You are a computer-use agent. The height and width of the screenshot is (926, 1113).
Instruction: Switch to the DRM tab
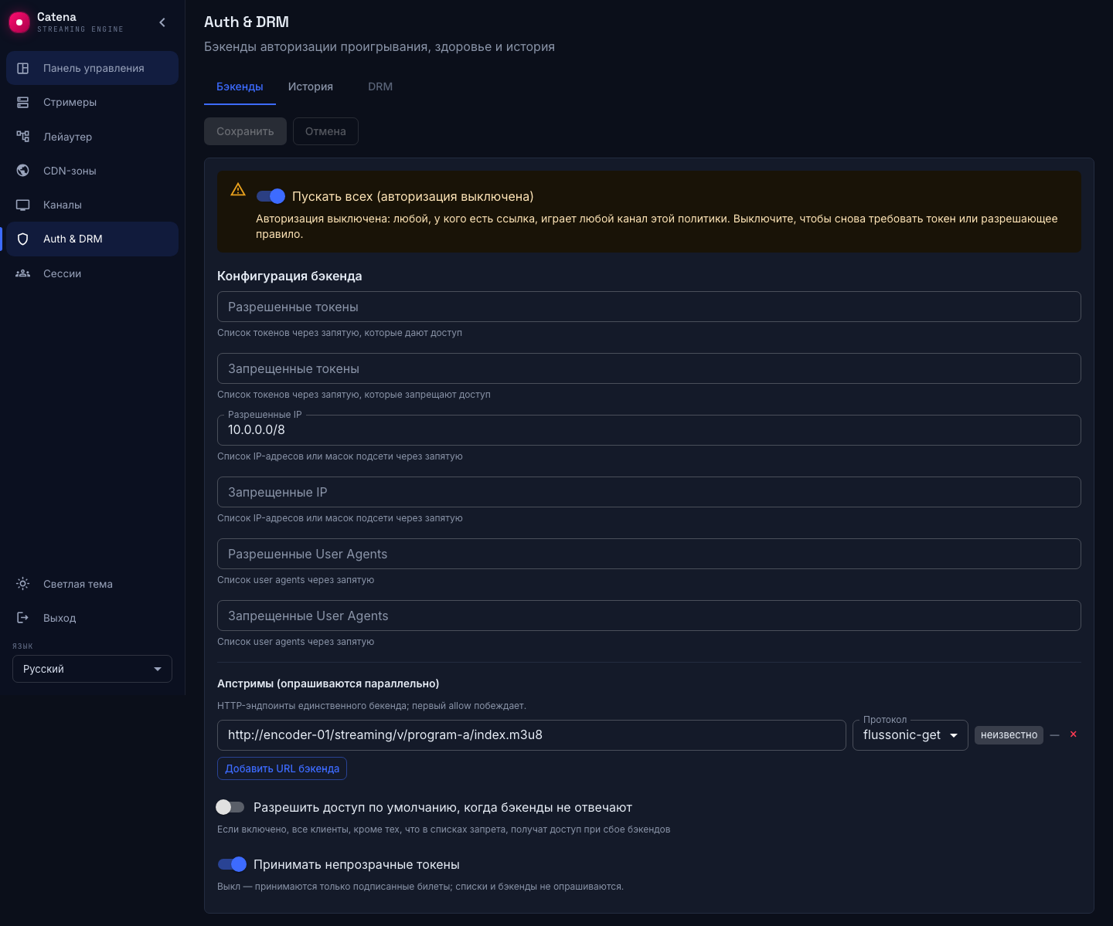380,86
